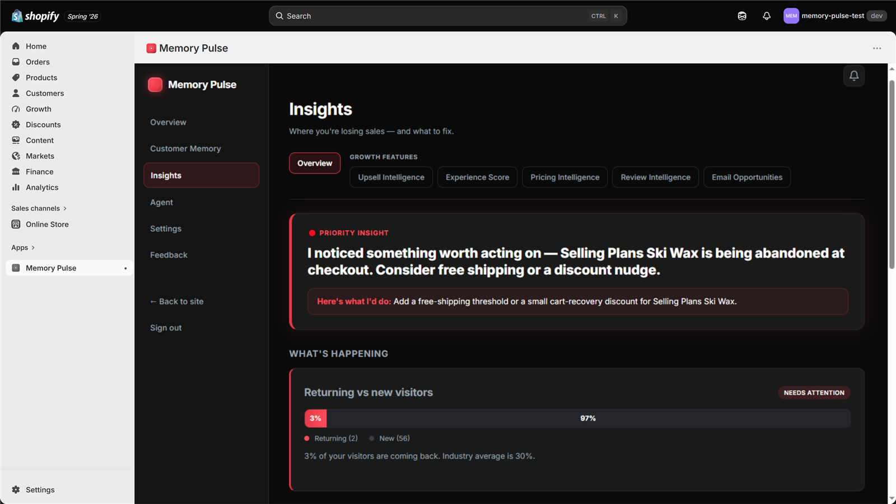This screenshot has height=504, width=896.
Task: Click the Growth icon in sidebar
Action: pyautogui.click(x=16, y=109)
